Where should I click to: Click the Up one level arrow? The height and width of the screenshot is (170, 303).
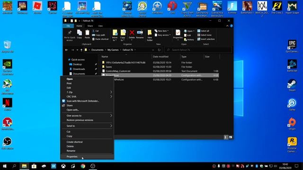81,50
